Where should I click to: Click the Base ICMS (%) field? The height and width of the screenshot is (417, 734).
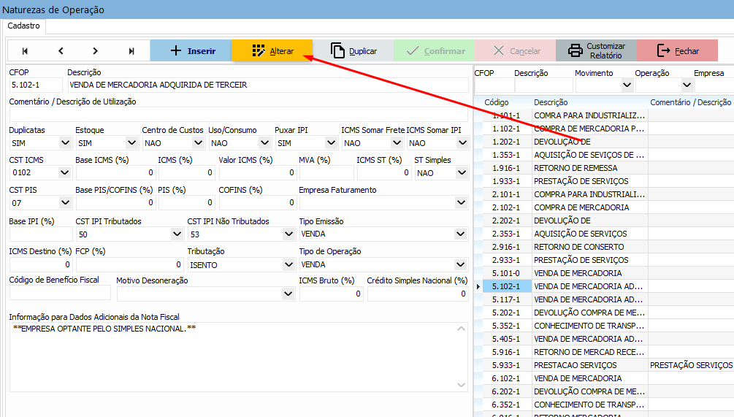pos(116,172)
